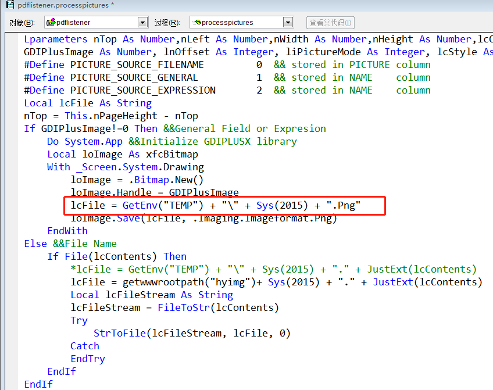Click the 'loImage = .Bitmap.New()' line
This screenshot has width=493, height=390.
(x=137, y=180)
